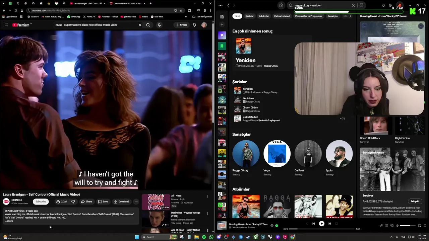
Task: Open the Windows Start menu
Action: (137, 237)
